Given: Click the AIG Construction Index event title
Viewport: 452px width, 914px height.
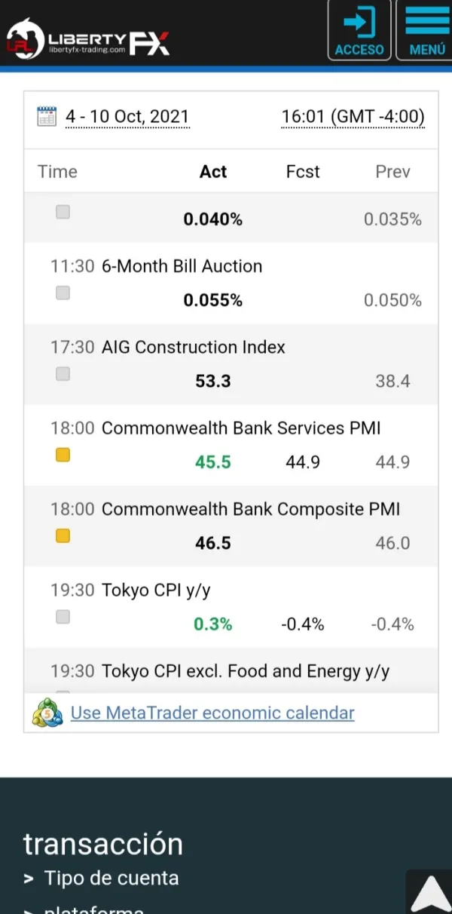Looking at the screenshot, I should [194, 347].
